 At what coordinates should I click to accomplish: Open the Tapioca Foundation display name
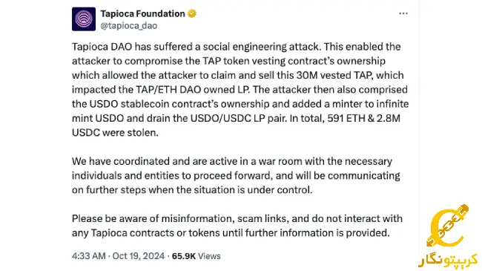tap(142, 13)
